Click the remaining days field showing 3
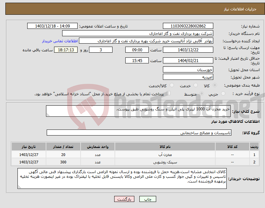Viewport: 265px width, 208px height. pyautogui.click(x=101, y=50)
